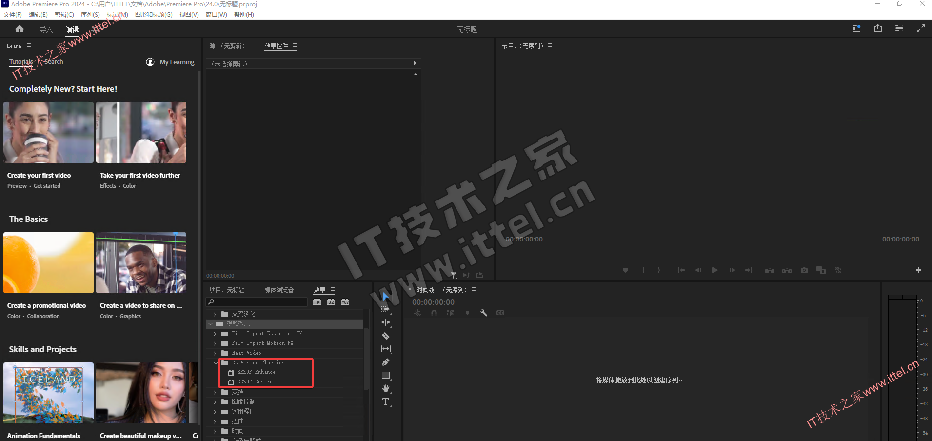Image resolution: width=932 pixels, height=441 pixels.
Task: Open the 序列(S) menu
Action: coord(90,15)
